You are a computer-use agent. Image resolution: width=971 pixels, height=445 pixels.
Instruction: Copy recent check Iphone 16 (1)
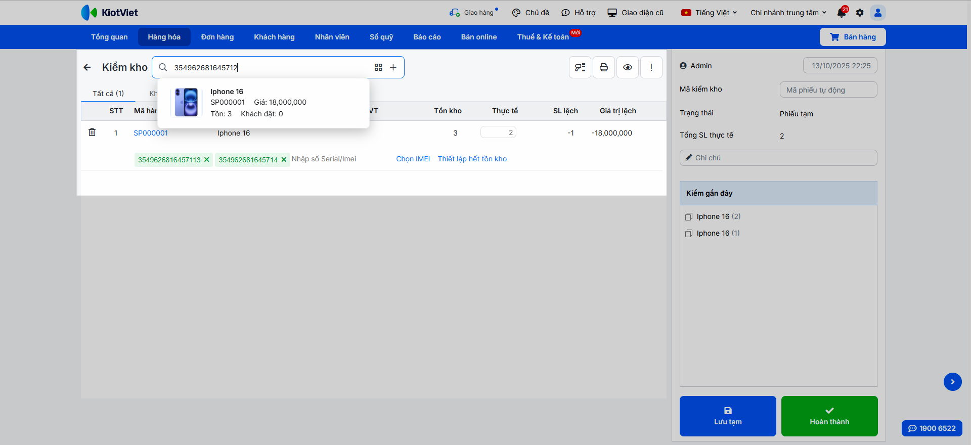pos(689,234)
